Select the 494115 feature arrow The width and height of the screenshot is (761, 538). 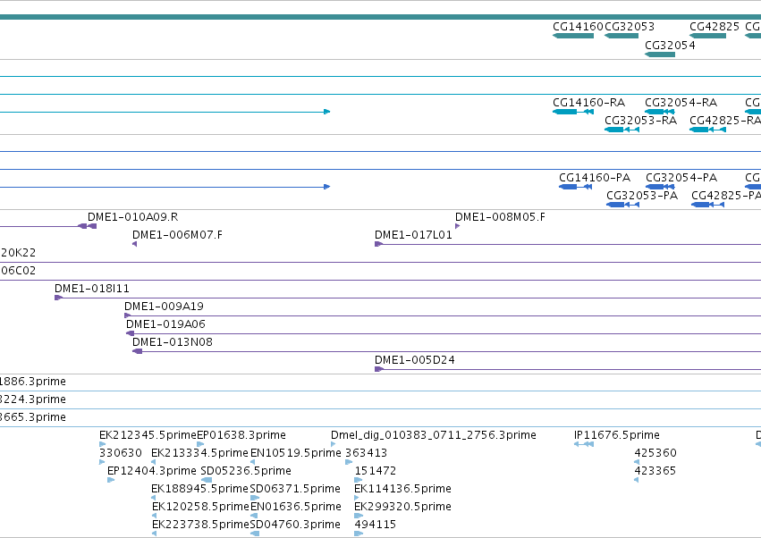[359, 534]
